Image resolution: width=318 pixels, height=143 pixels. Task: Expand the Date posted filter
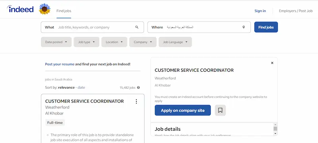click(56, 42)
